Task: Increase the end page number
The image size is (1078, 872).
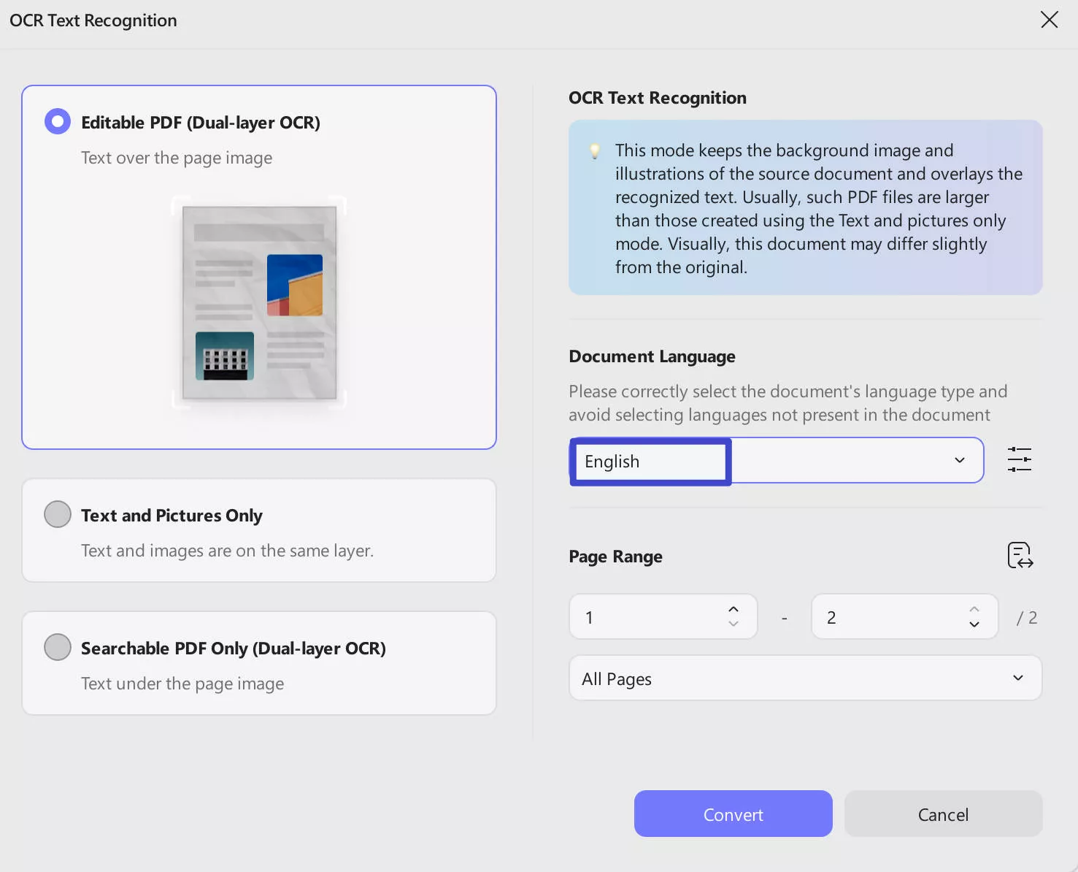Action: 974,610
